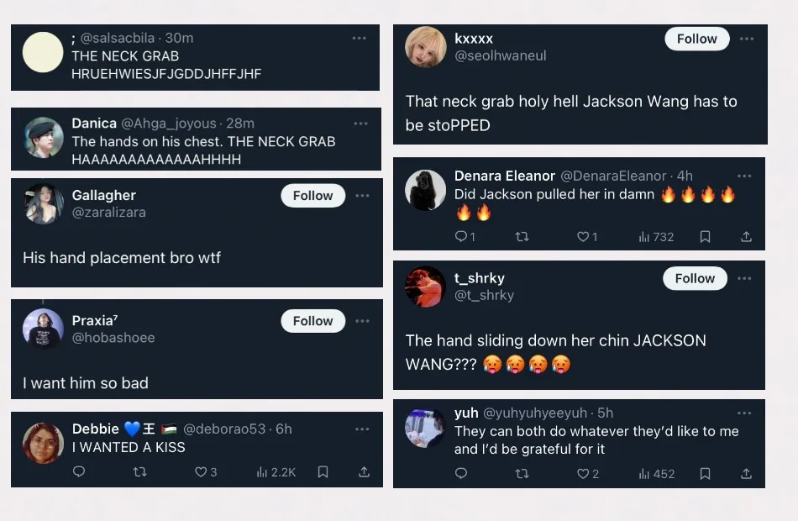
Task: Retweet Denara Eleanor's tweet
Action: (x=522, y=237)
